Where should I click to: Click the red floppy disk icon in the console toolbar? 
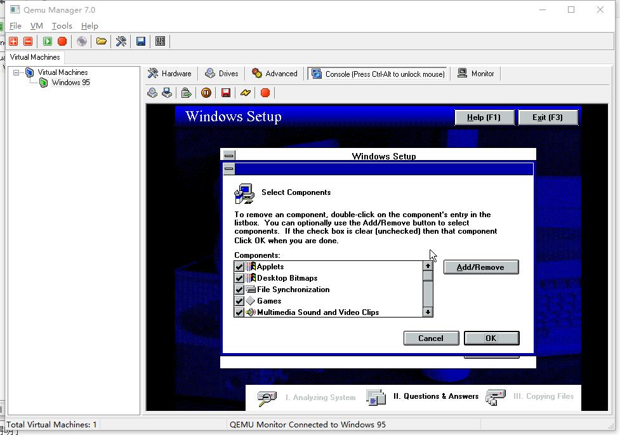[x=226, y=93]
